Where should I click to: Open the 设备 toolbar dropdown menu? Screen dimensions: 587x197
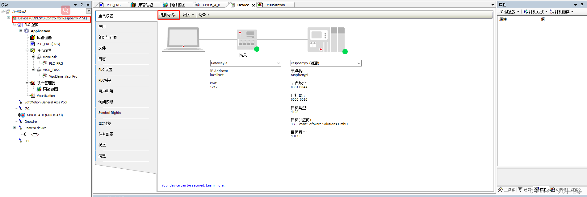click(204, 15)
